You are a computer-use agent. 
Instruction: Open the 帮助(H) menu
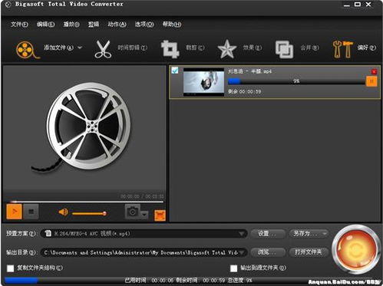[172, 25]
